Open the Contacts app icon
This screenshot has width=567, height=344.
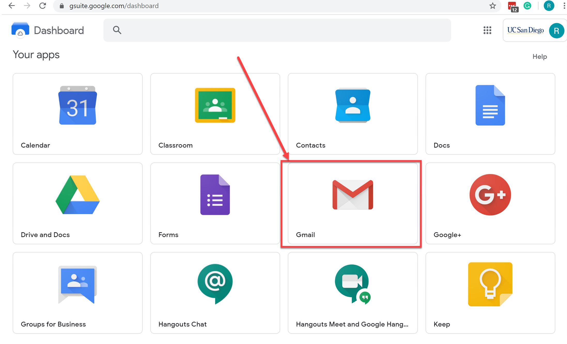tap(353, 105)
